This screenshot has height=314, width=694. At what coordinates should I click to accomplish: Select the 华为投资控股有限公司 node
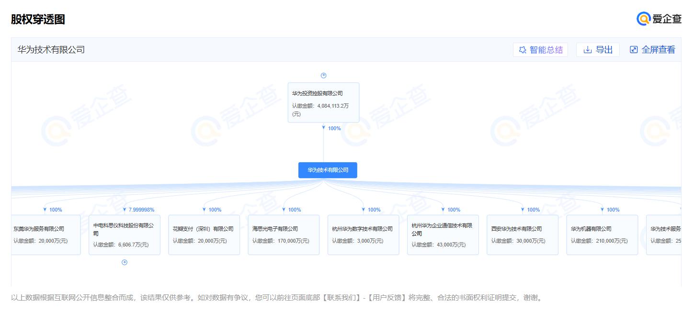click(x=323, y=102)
